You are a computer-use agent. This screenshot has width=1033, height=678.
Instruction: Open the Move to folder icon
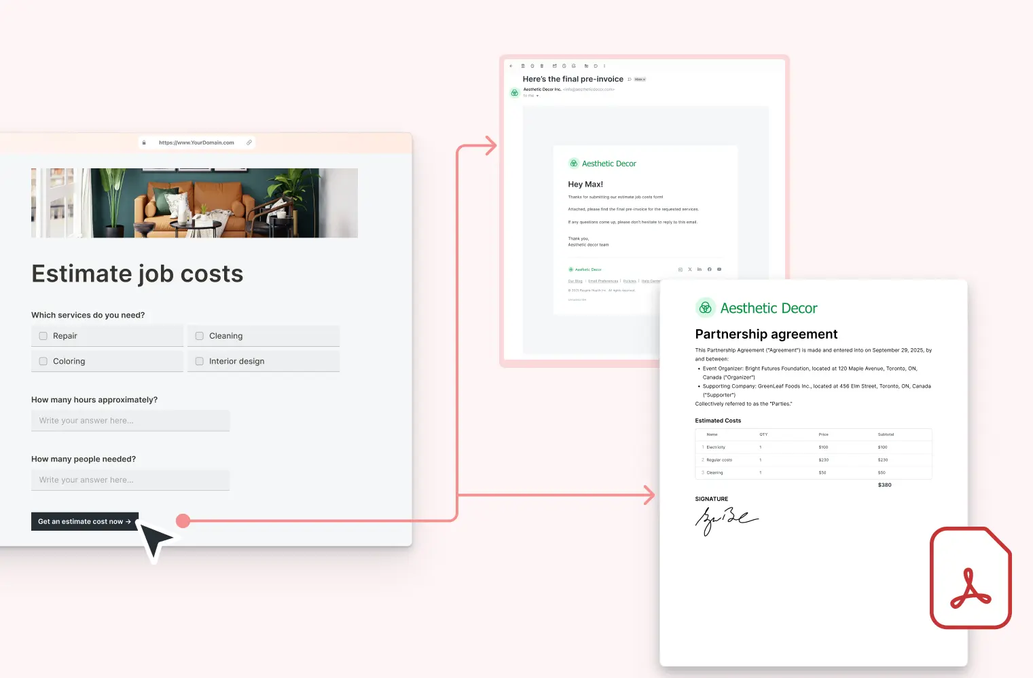(x=586, y=66)
